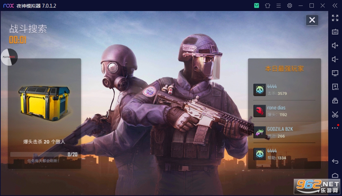Maximize the Nox emulator window
Image resolution: width=342 pixels, height=196 pixels.
coord(312,6)
